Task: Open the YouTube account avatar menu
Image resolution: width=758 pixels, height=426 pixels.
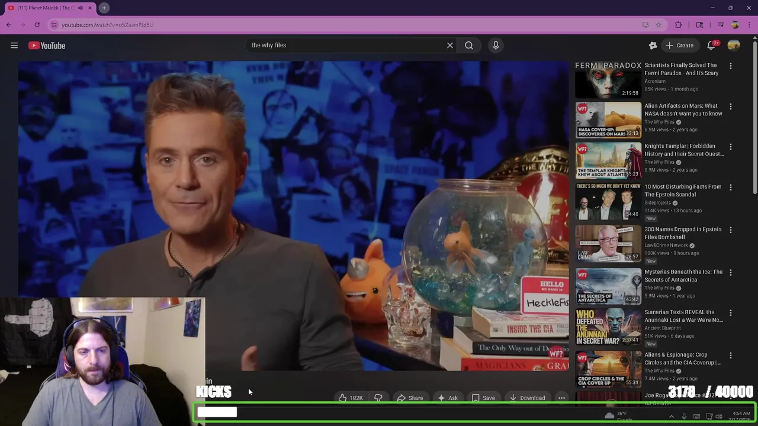Action: (734, 46)
